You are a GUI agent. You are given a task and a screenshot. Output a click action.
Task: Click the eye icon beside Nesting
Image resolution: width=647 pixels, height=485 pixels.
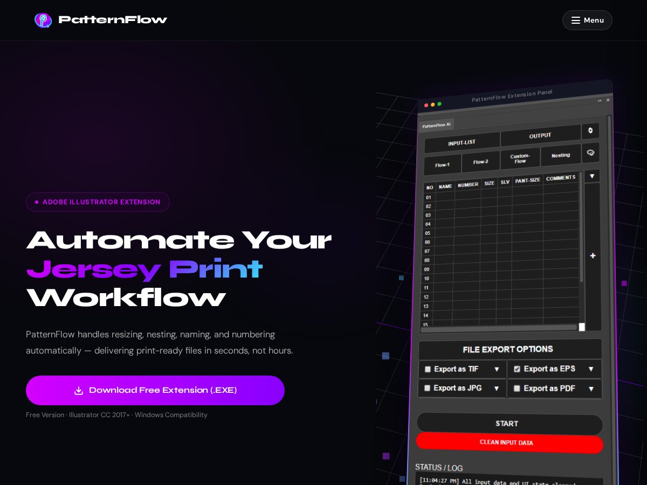click(x=591, y=153)
